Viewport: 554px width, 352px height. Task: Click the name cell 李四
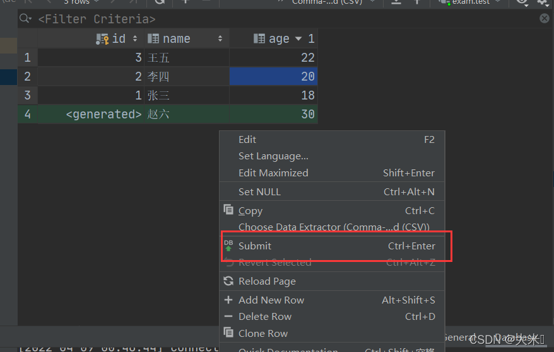pos(187,77)
